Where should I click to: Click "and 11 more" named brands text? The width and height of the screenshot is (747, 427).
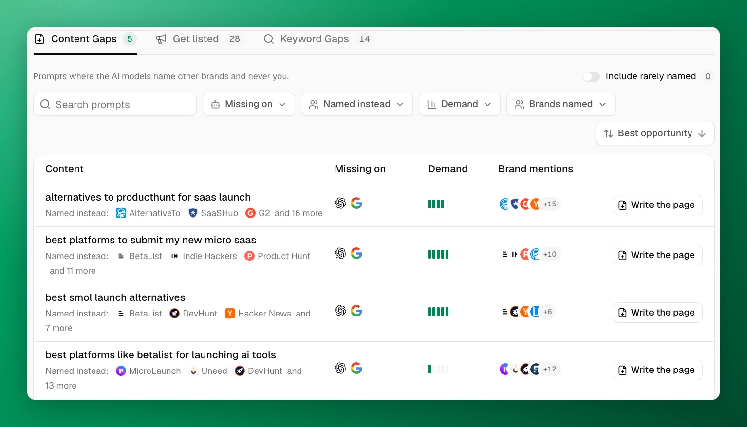pos(73,271)
